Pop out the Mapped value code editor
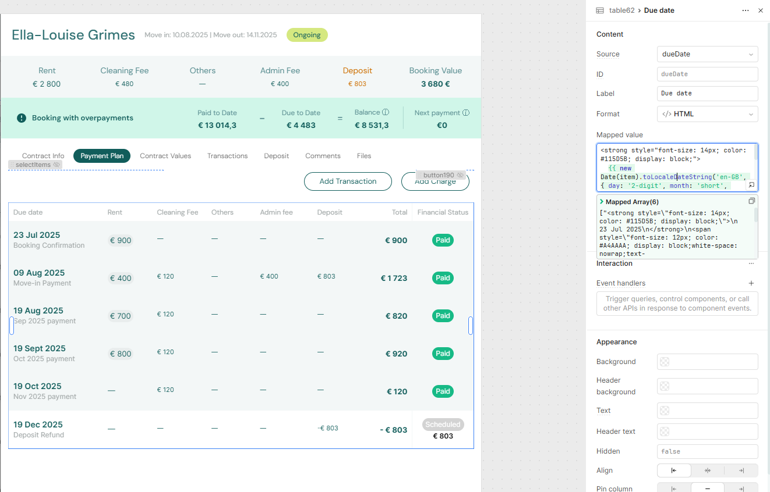The width and height of the screenshot is (770, 492). click(751, 184)
